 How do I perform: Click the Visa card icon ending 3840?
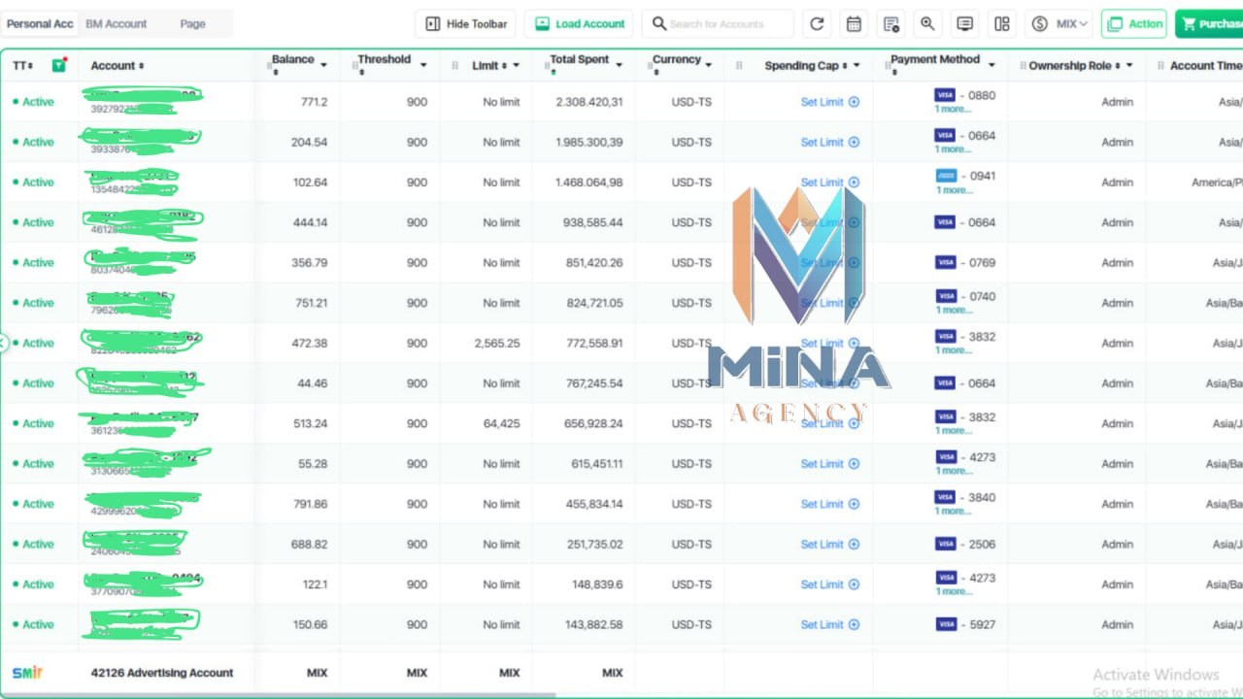(x=946, y=497)
